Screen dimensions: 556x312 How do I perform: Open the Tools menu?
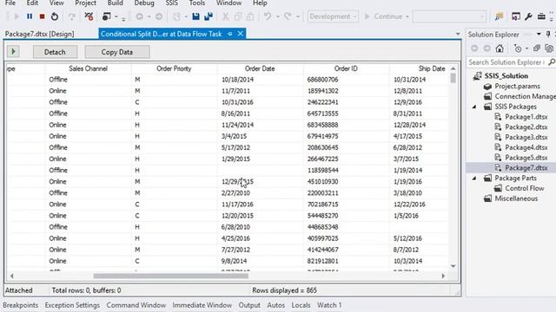coord(197,3)
